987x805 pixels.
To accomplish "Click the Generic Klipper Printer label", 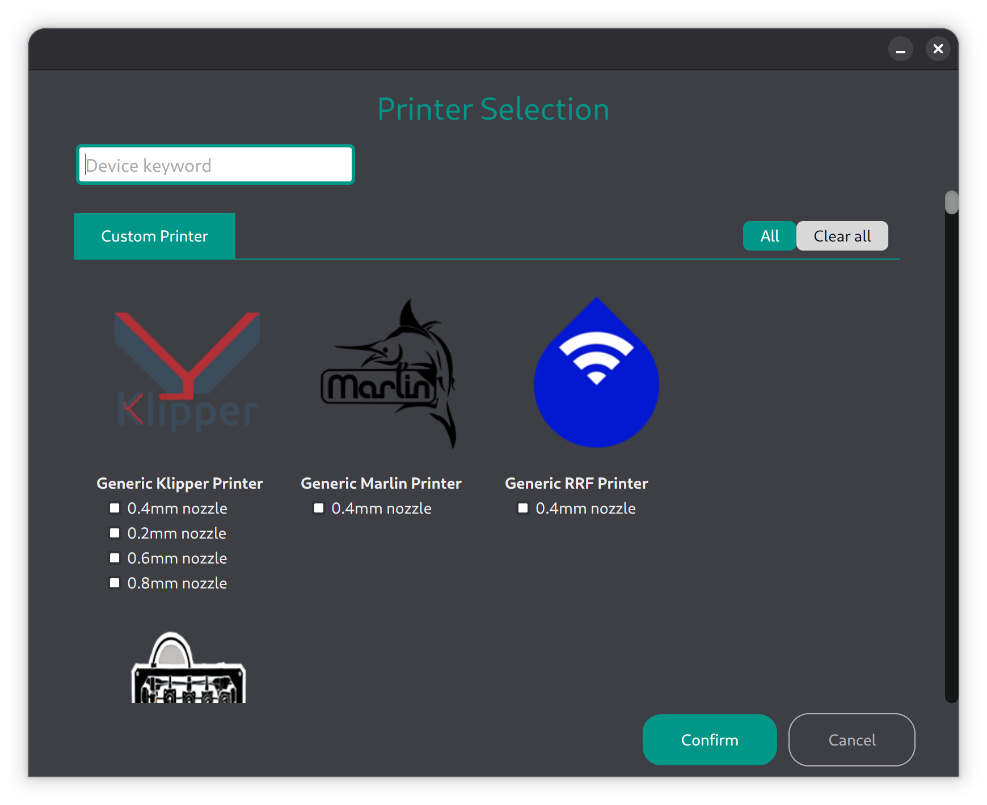I will click(180, 483).
